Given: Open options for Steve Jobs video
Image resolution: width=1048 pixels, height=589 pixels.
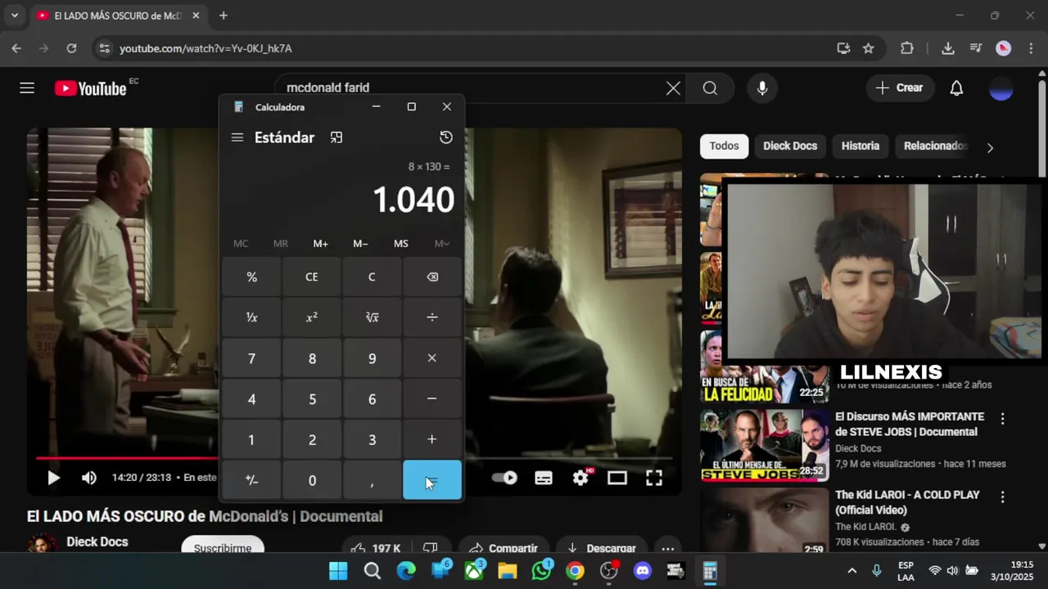Looking at the screenshot, I should tap(1002, 419).
